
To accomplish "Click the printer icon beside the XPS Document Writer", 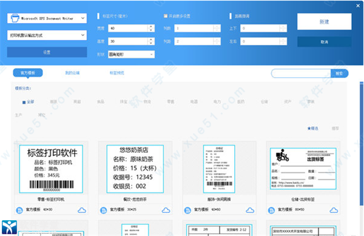I will point(15,18).
